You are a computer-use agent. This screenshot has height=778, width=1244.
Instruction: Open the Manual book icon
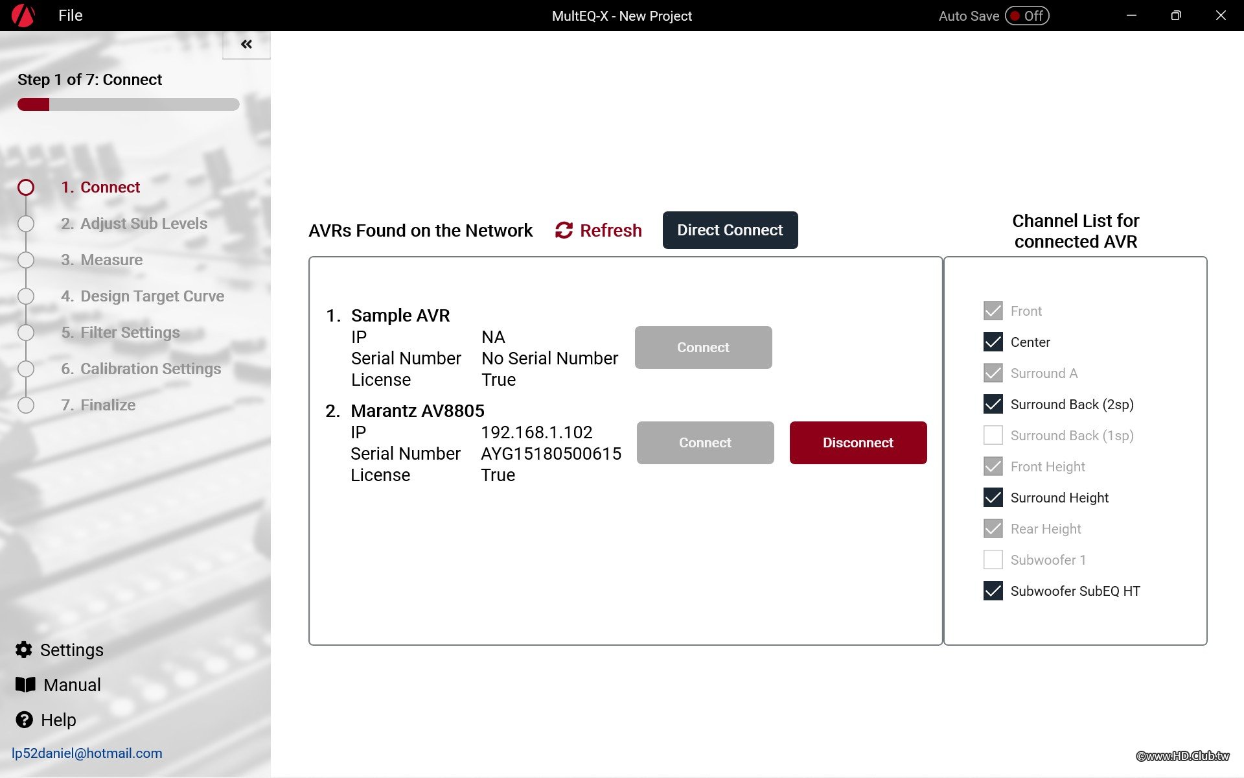coord(25,685)
